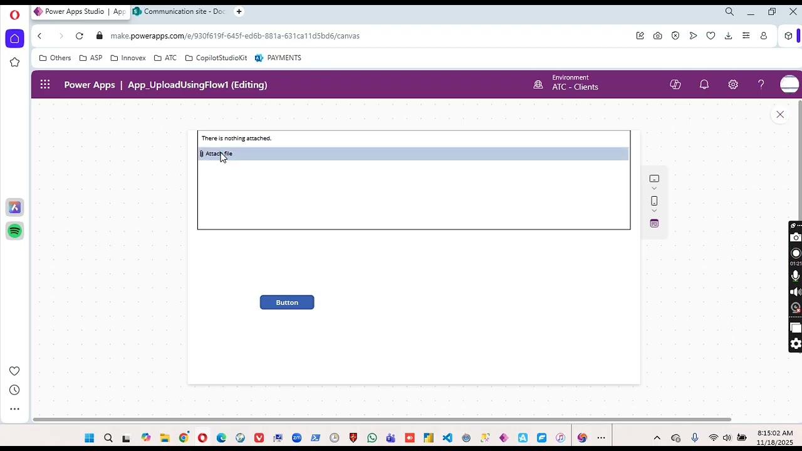Click the blue Button control
The width and height of the screenshot is (802, 451).
287,303
